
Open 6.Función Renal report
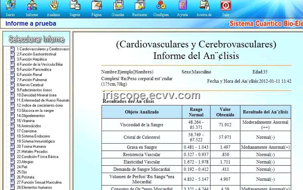[30, 75]
